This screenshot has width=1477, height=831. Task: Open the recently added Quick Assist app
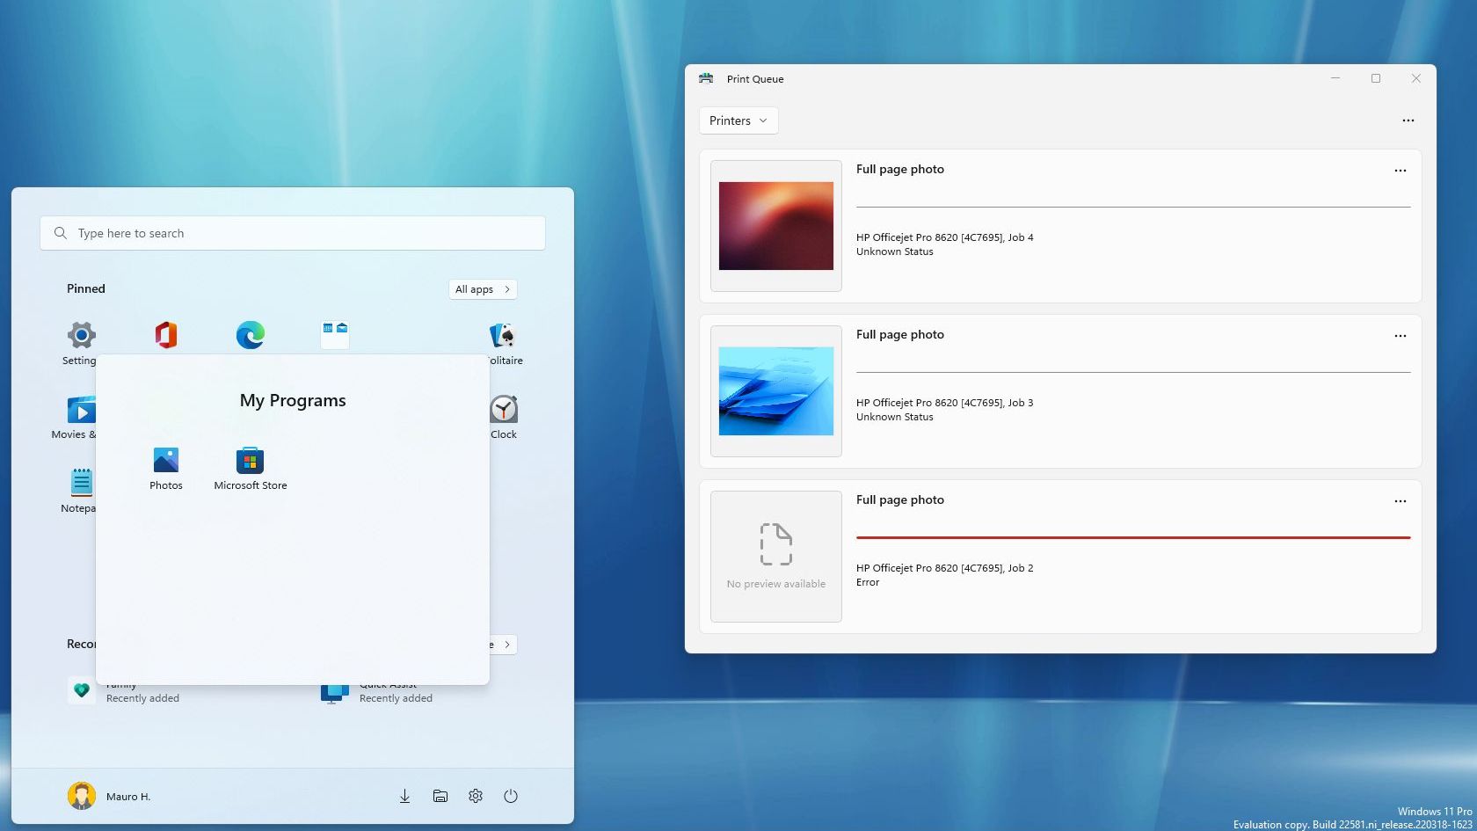pos(378,691)
